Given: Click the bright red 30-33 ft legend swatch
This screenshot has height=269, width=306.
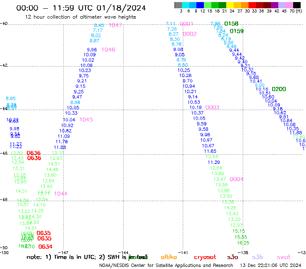Looking at the screenshot, I should [252, 5].
